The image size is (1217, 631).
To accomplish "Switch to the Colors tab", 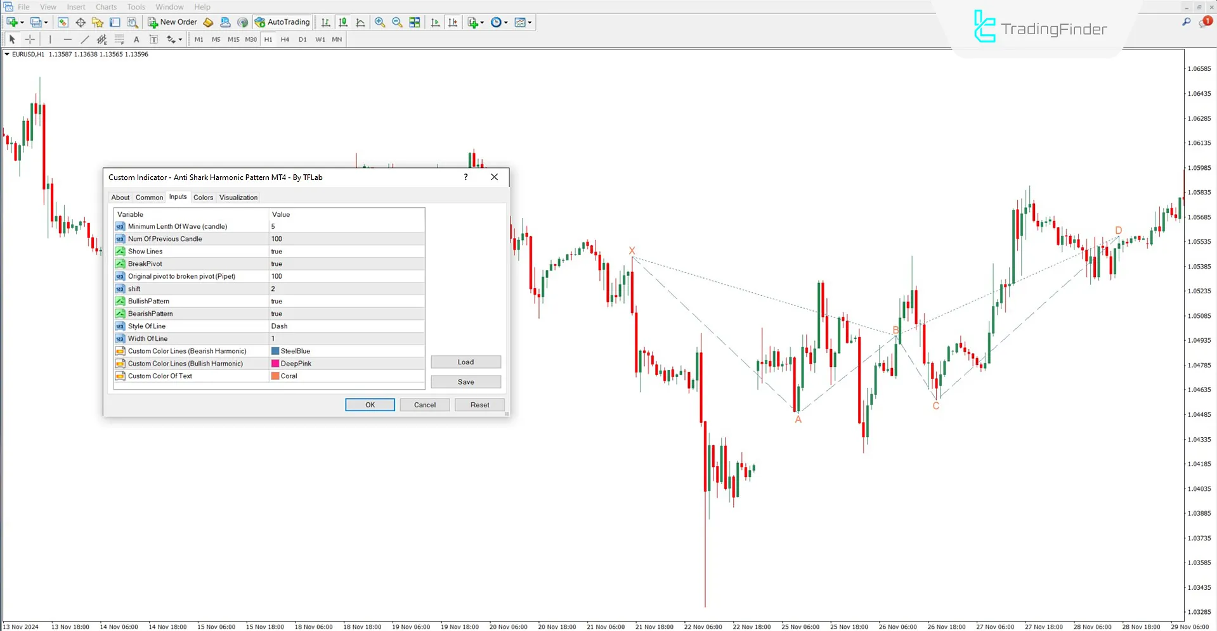I will pyautogui.click(x=203, y=197).
